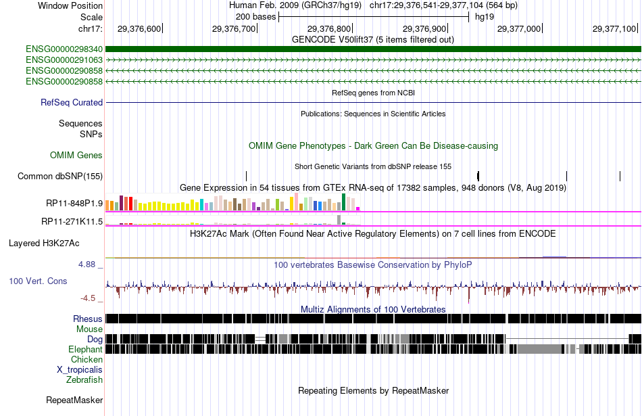Screen dimensions: 642x416
Task: Click the RP11-848P1.9 GTEx expression label
Action: (x=74, y=204)
